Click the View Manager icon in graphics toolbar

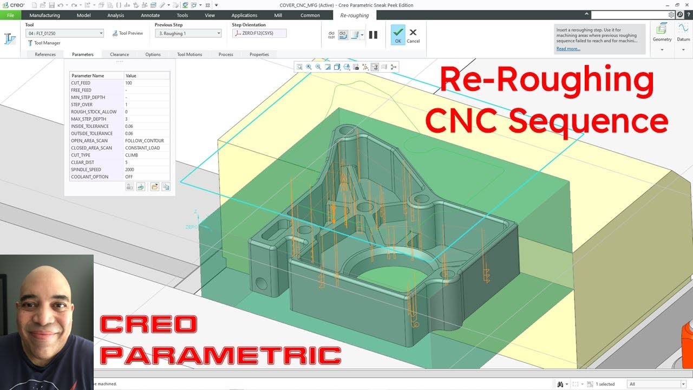pos(356,67)
